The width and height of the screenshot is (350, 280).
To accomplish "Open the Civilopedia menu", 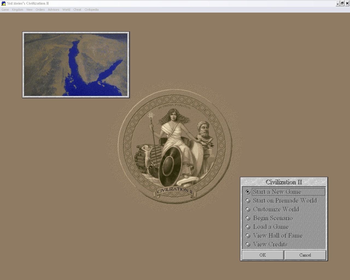I will (92, 10).
